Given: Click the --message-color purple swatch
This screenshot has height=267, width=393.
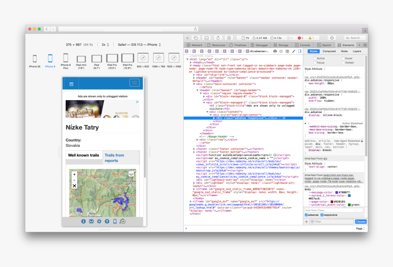Looking at the screenshot, I should 337,192.
